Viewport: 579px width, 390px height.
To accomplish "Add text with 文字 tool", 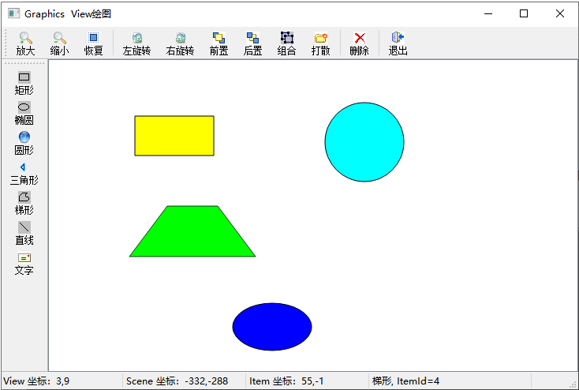I will [x=24, y=263].
